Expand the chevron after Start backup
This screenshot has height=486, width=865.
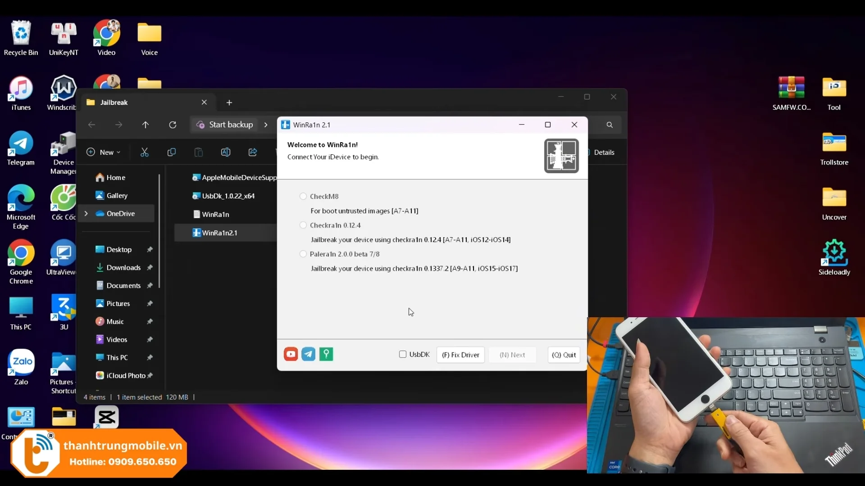[x=266, y=125]
